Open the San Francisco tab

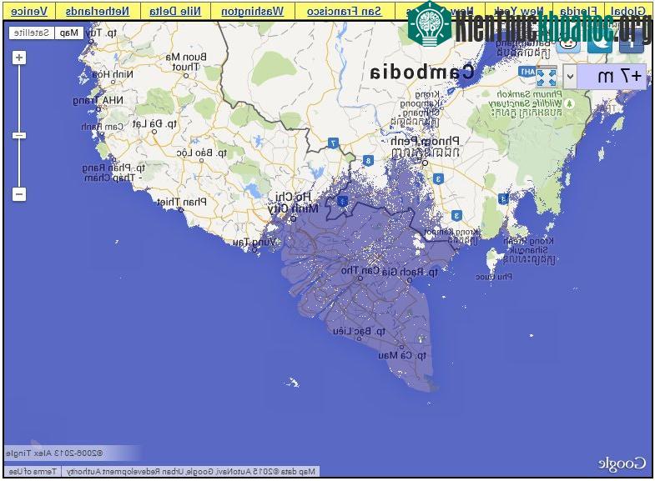(345, 12)
